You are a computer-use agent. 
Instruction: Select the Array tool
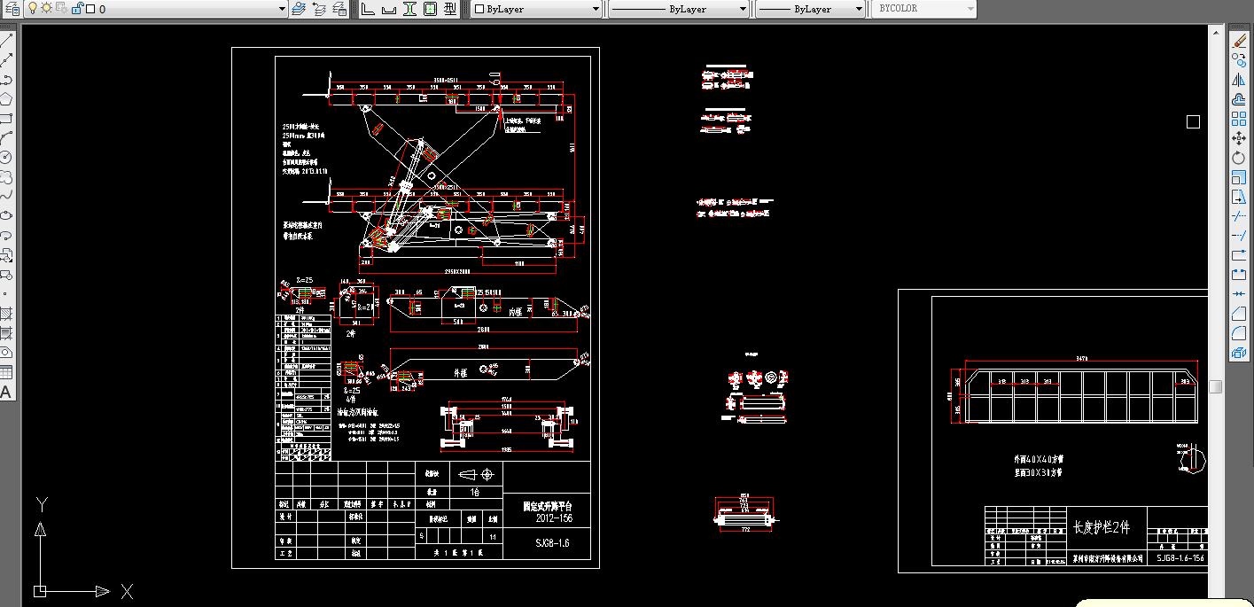1239,119
